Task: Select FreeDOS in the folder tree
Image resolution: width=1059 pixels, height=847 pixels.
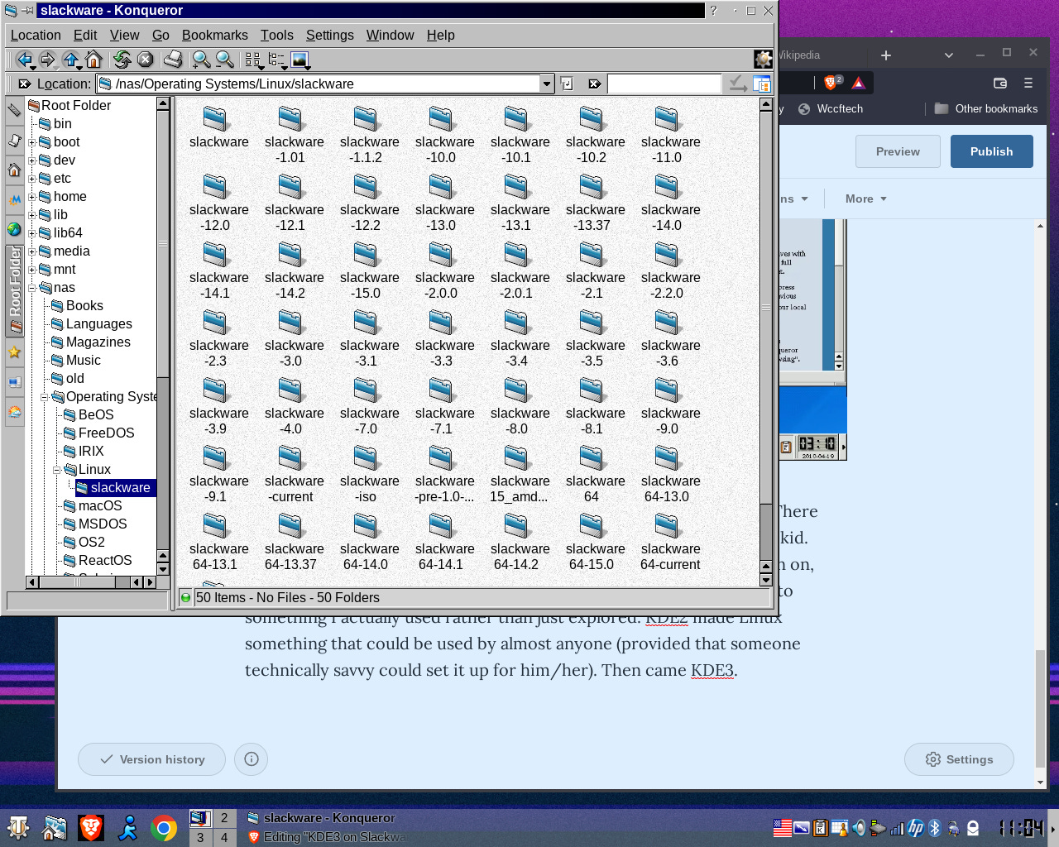Action: 99,433
